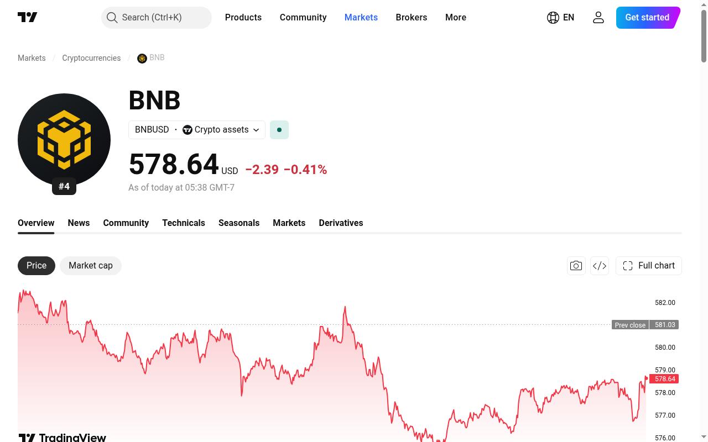Viewport: 708px width, 442px height.
Task: Go to the Cryptocurrencies breadcrumb link
Action: [91, 58]
